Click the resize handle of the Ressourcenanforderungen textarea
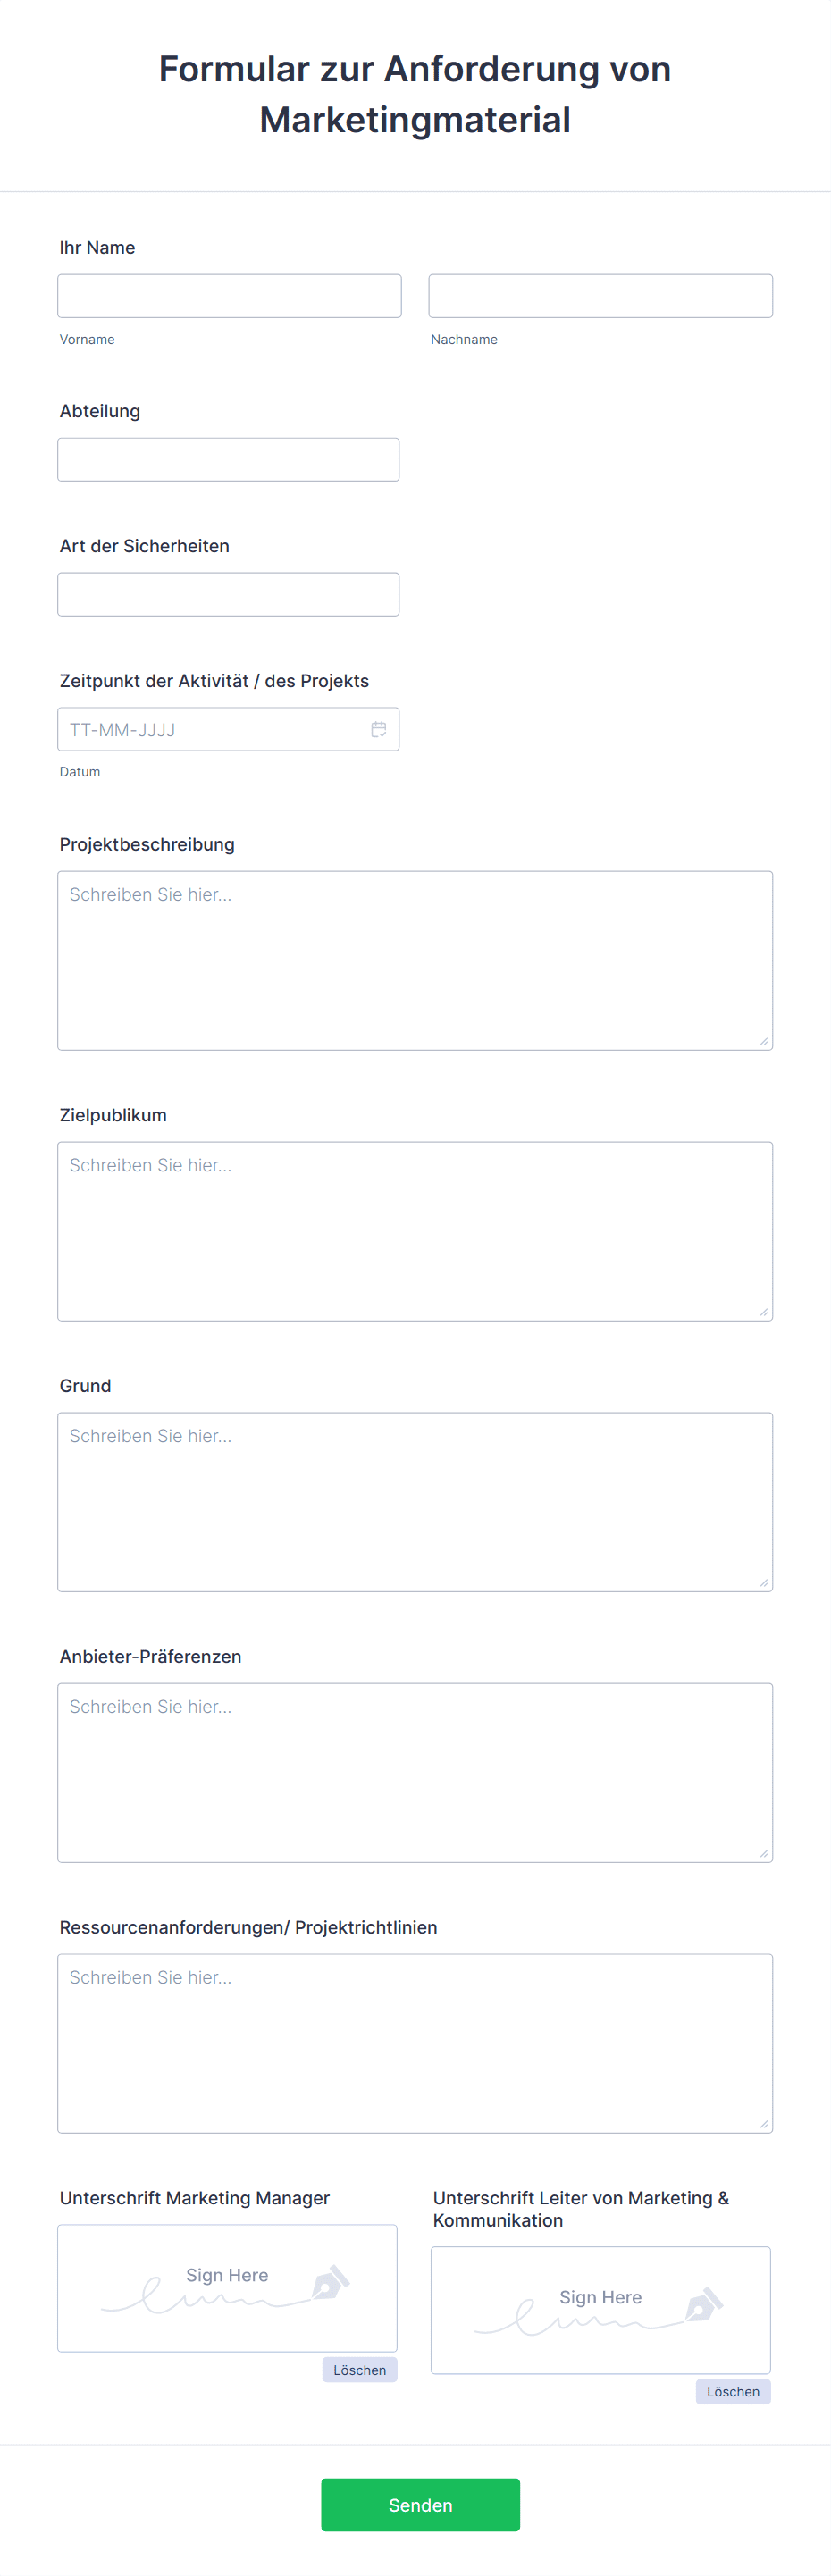This screenshot has height=2576, width=831. pyautogui.click(x=764, y=2123)
